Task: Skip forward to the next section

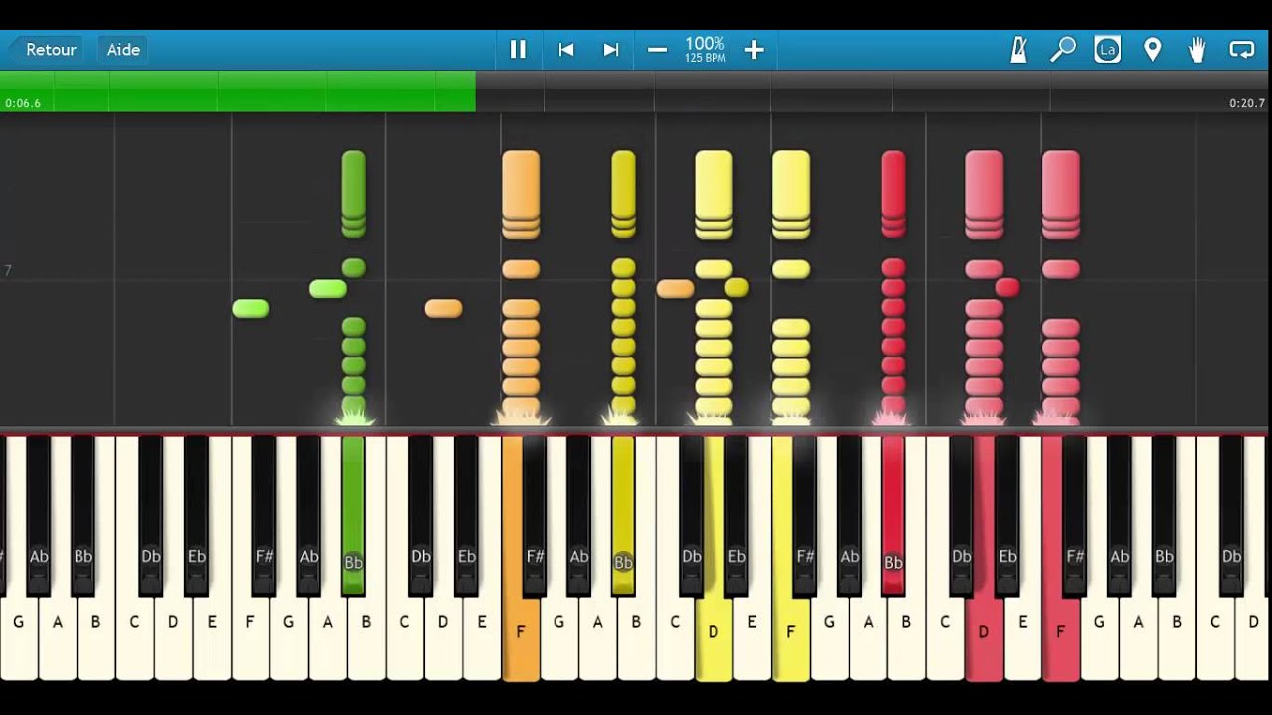Action: point(611,50)
